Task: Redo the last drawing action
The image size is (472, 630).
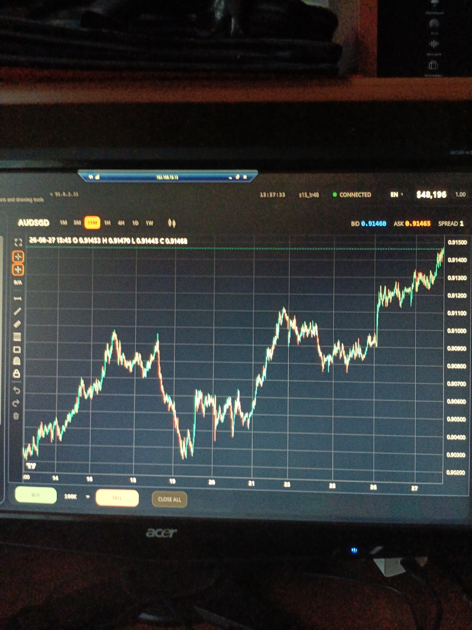Action: click(16, 403)
